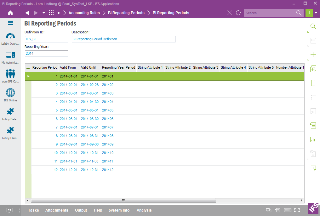This screenshot has height=216, width=320.
Task: Click the Valid From column header
Action: coord(69,67)
